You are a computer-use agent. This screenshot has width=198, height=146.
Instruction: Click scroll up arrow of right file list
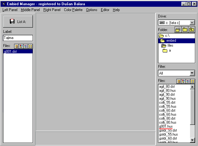pyautogui.click(x=192, y=87)
